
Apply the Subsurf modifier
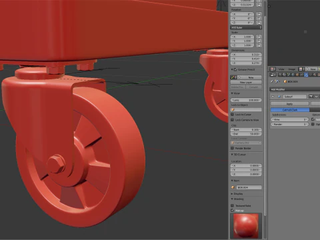click(x=289, y=104)
